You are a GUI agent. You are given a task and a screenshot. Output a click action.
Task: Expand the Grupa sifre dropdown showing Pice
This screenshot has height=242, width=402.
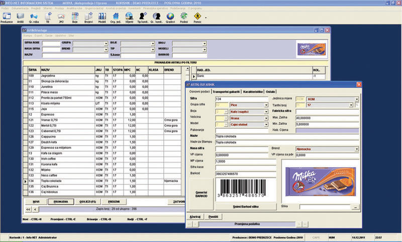click(266, 105)
